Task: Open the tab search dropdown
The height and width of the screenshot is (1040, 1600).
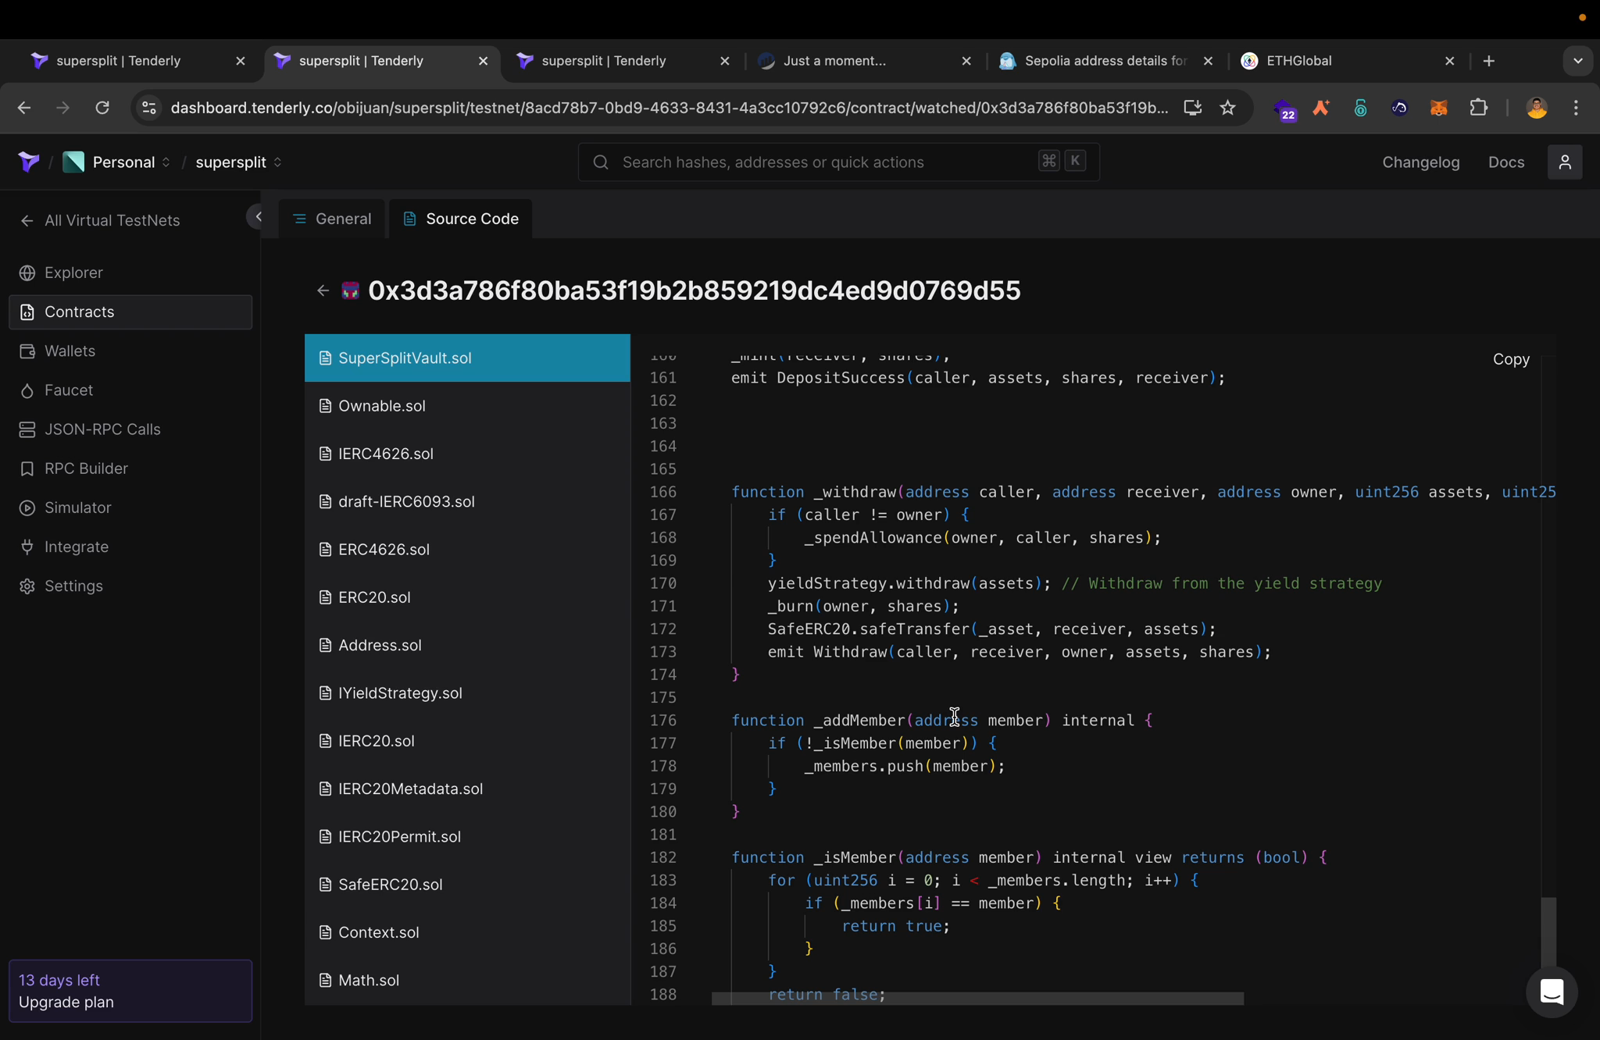Action: pos(1577,61)
